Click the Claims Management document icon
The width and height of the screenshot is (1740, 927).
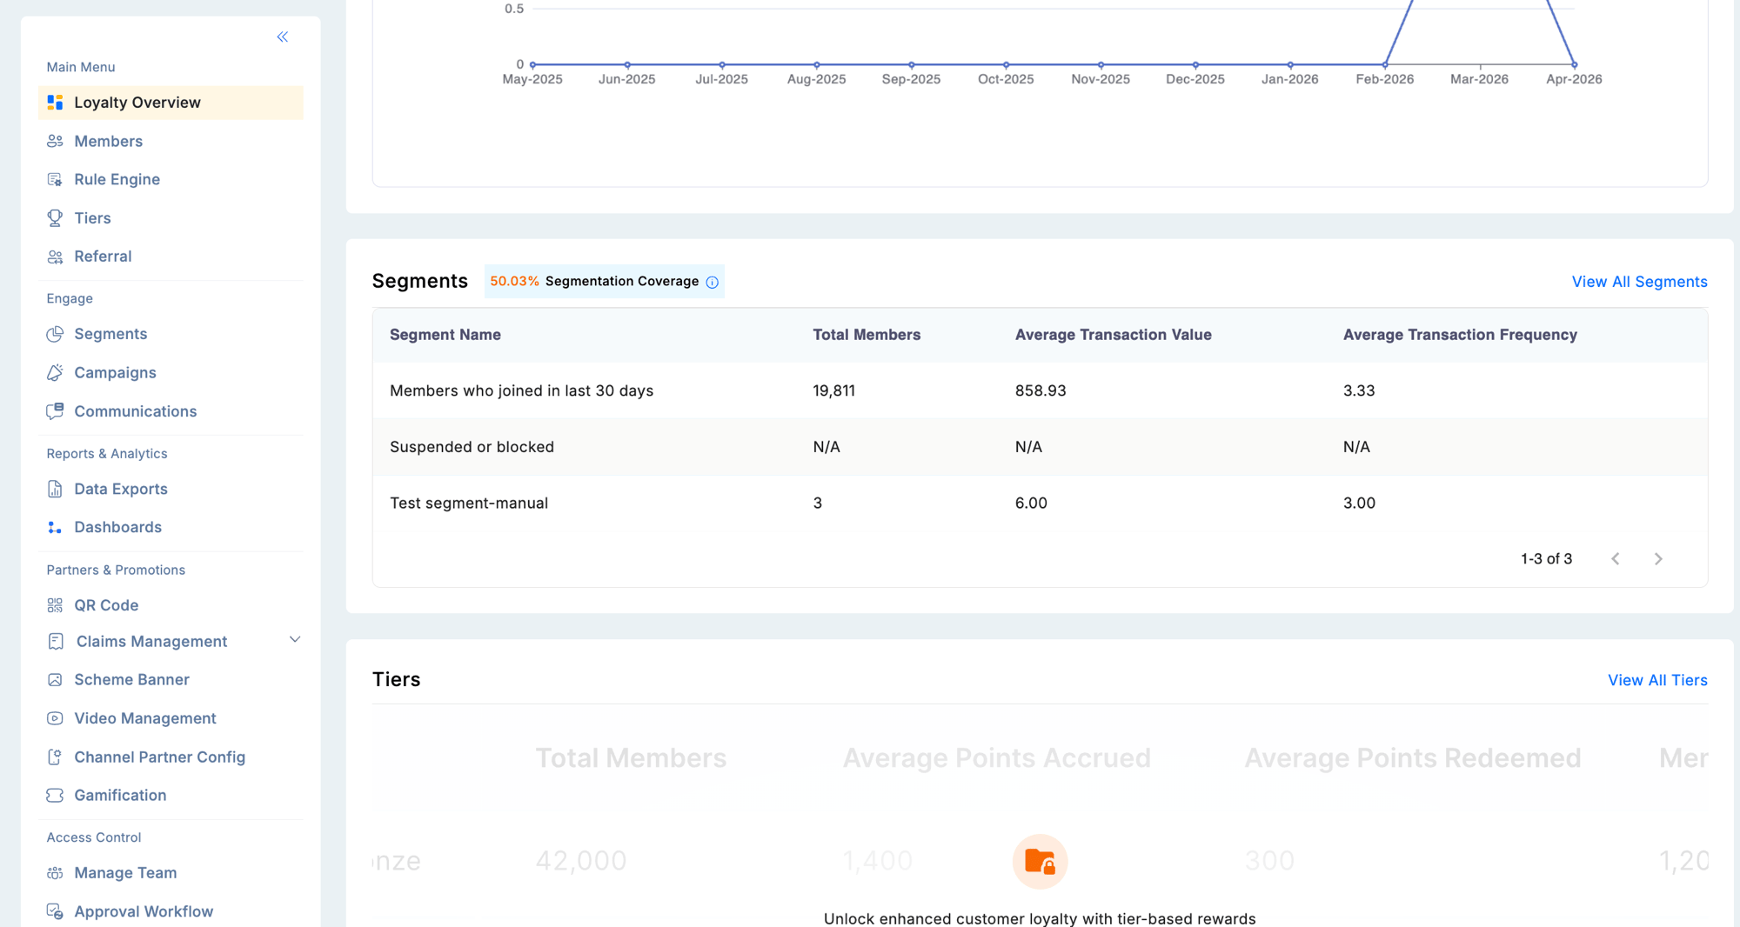(56, 642)
